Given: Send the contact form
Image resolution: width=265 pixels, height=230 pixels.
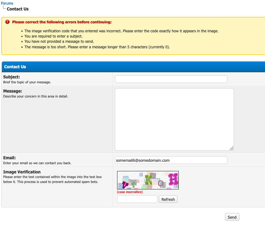Looking at the screenshot, I should [232, 217].
